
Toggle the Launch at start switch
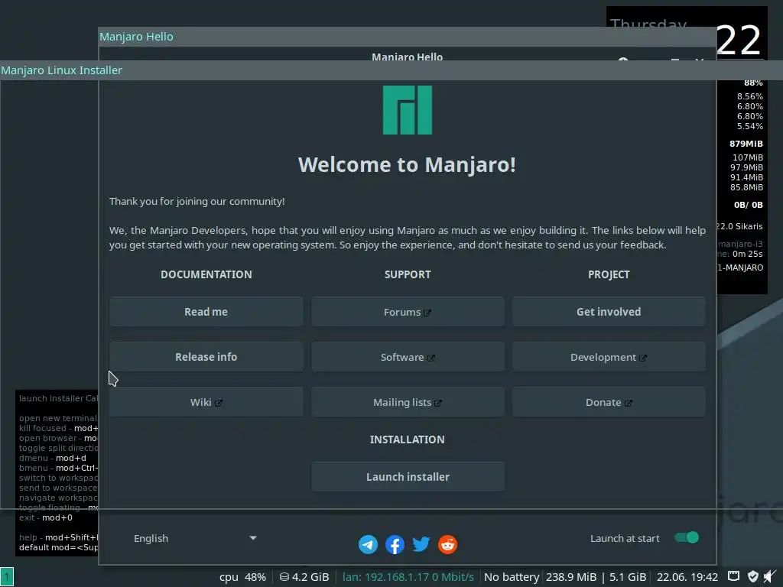click(x=687, y=537)
